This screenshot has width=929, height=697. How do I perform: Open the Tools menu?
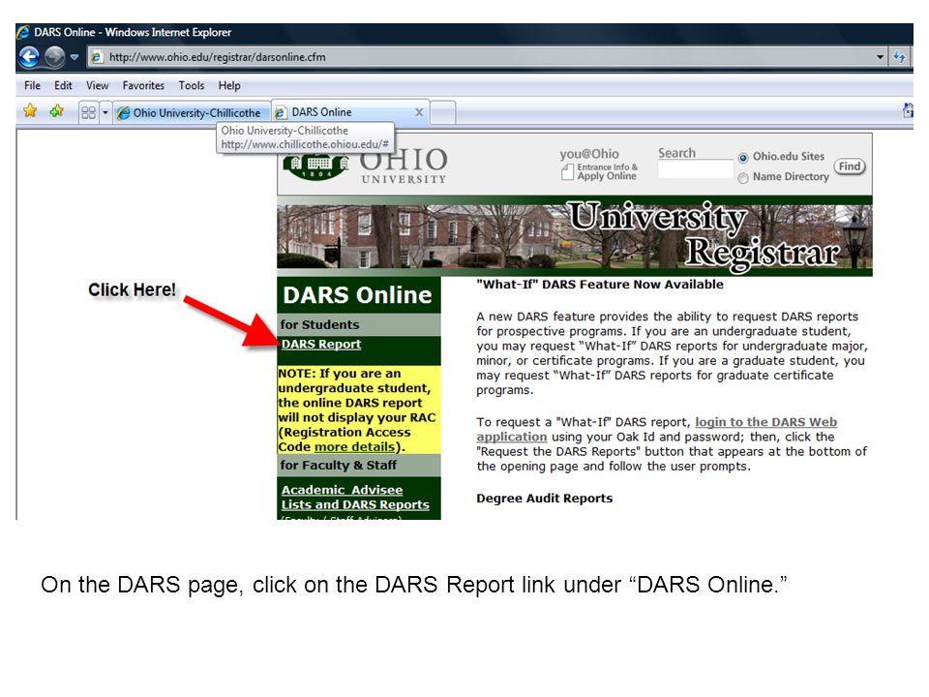coord(192,85)
